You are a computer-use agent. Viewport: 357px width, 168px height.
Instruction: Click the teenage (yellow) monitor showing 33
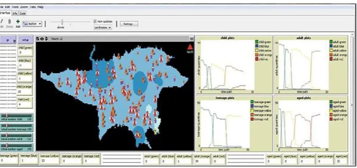point(50,159)
